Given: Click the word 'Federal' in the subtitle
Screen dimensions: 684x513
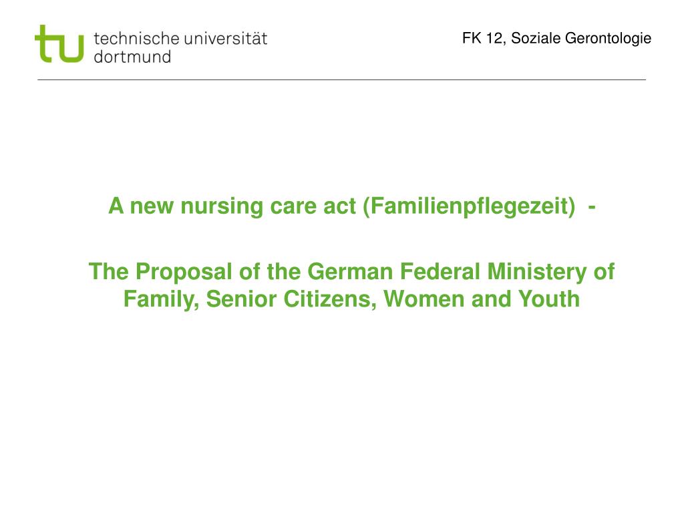Looking at the screenshot, I should (x=440, y=271).
